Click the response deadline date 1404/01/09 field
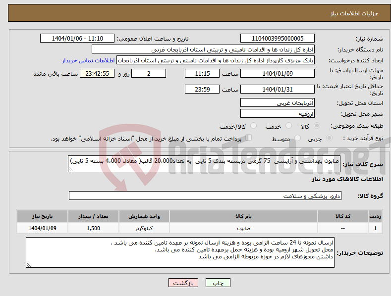This screenshot has width=391, height=296. (x=278, y=73)
